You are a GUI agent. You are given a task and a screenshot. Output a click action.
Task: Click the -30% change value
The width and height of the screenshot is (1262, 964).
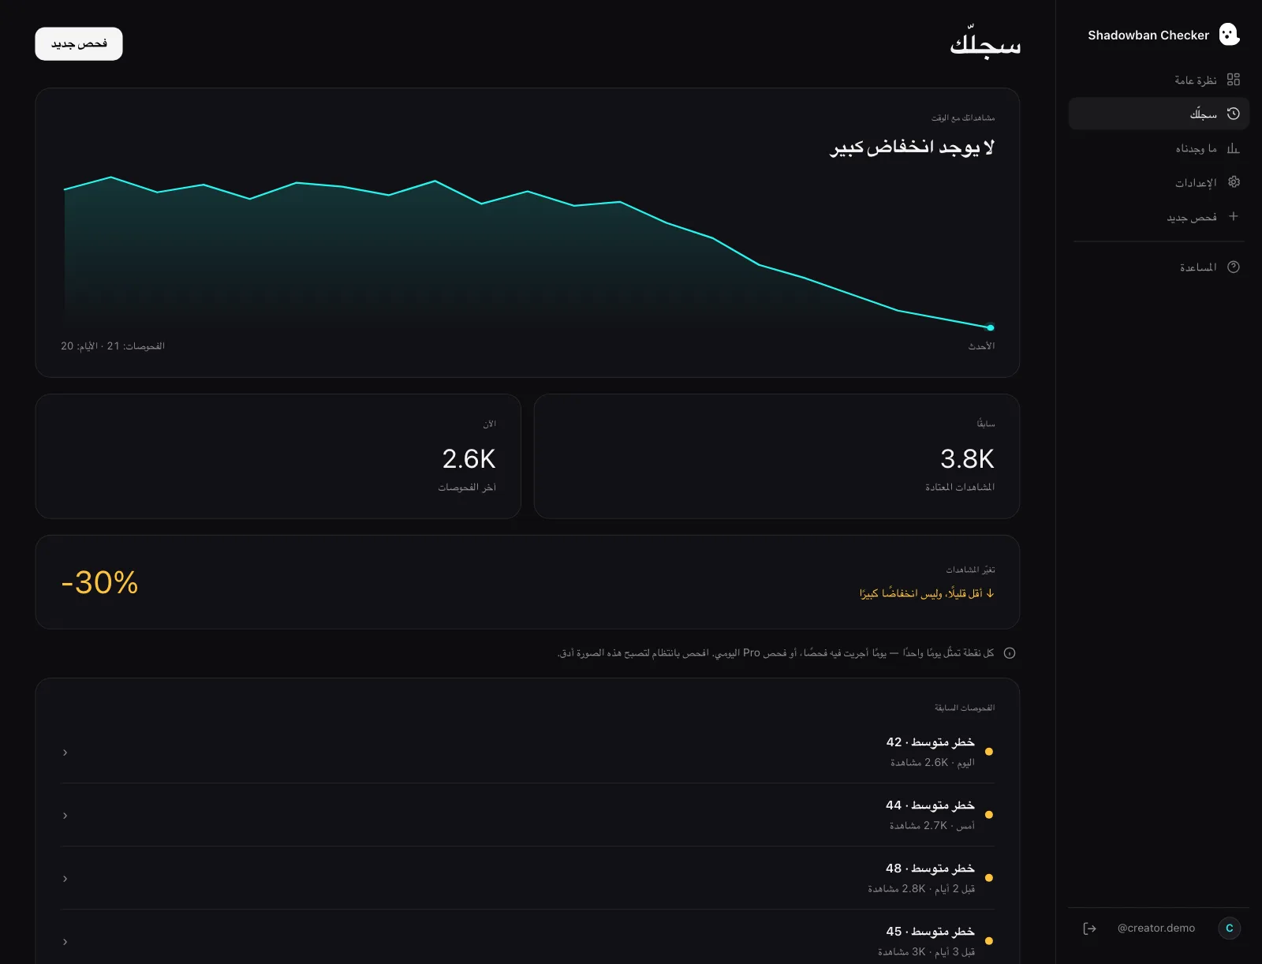coord(99,582)
